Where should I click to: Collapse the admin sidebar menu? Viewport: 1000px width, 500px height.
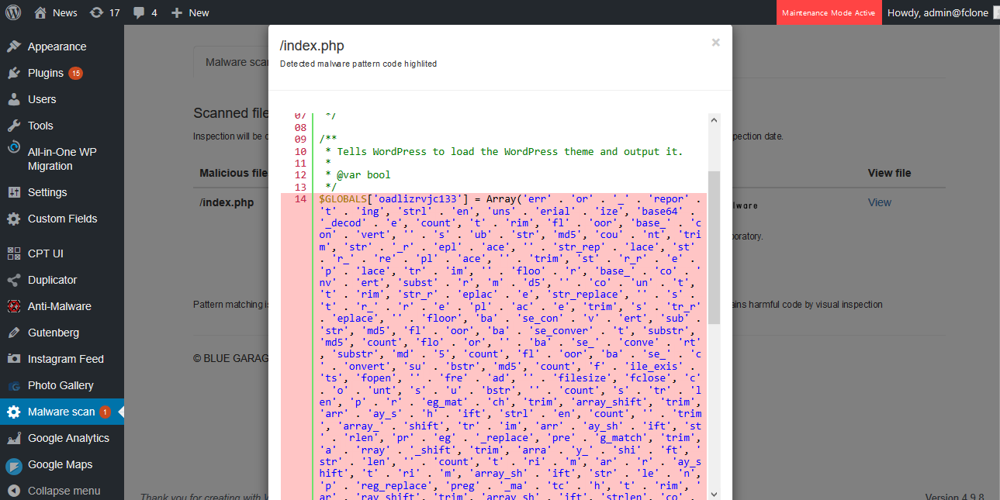click(x=64, y=491)
